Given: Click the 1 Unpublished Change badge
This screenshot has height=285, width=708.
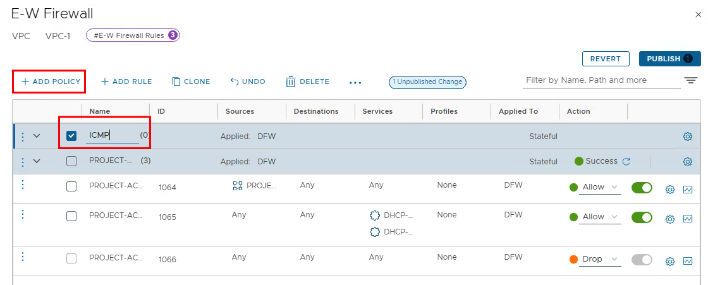Looking at the screenshot, I should (427, 82).
